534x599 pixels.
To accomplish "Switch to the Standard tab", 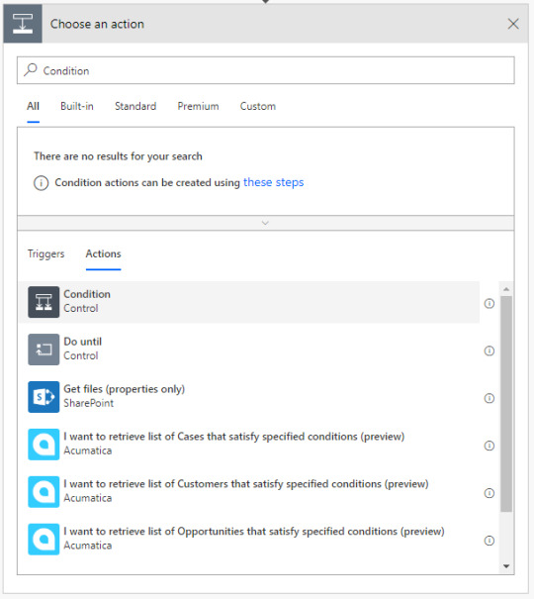I will click(x=135, y=106).
